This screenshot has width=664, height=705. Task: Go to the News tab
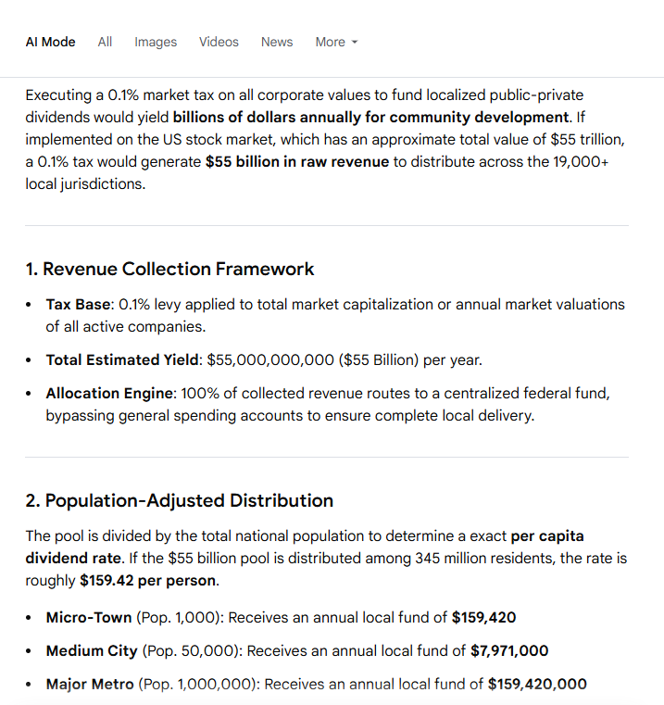[277, 42]
